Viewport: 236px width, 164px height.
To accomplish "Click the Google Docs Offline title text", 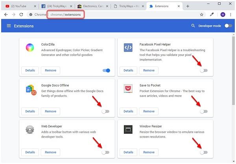I will tap(55, 85).
